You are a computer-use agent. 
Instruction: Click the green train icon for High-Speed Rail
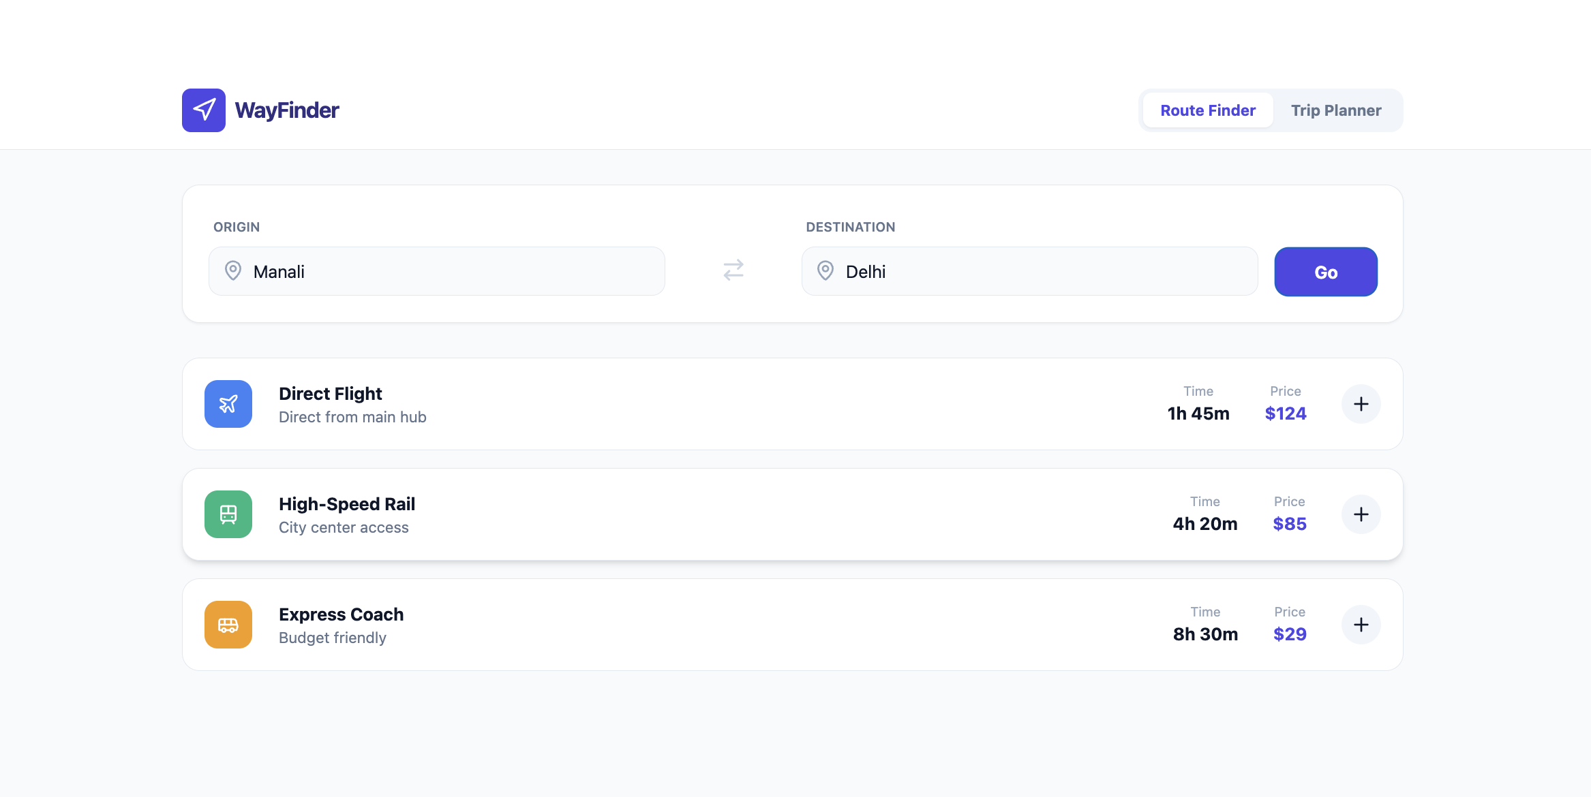(228, 514)
